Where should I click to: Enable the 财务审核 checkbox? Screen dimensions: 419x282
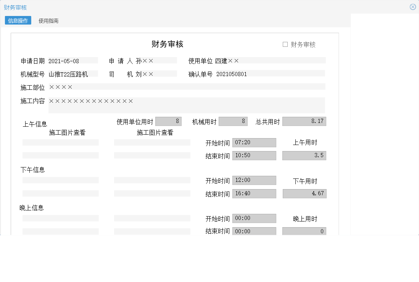pos(284,44)
